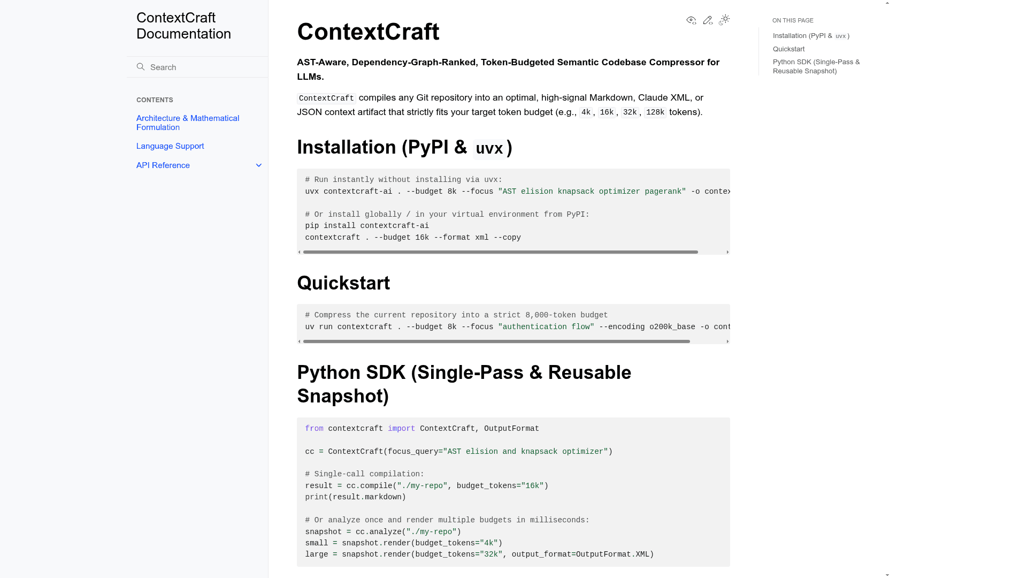1027x578 pixels.
Task: Go to the ContextCraft Documentation home title
Action: pyautogui.click(x=183, y=26)
